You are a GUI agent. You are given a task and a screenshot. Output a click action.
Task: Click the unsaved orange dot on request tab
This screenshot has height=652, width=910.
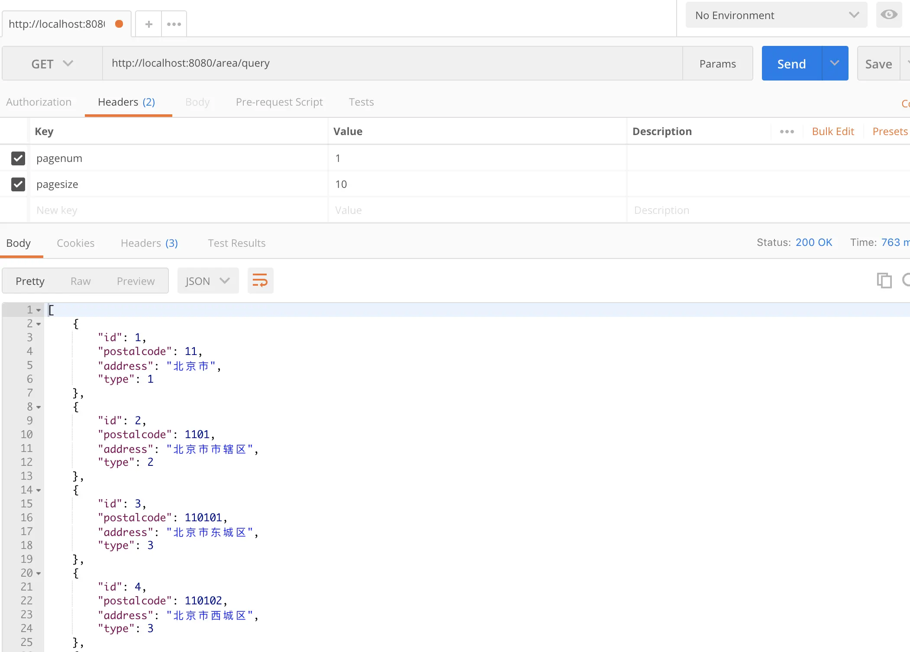pyautogui.click(x=119, y=24)
